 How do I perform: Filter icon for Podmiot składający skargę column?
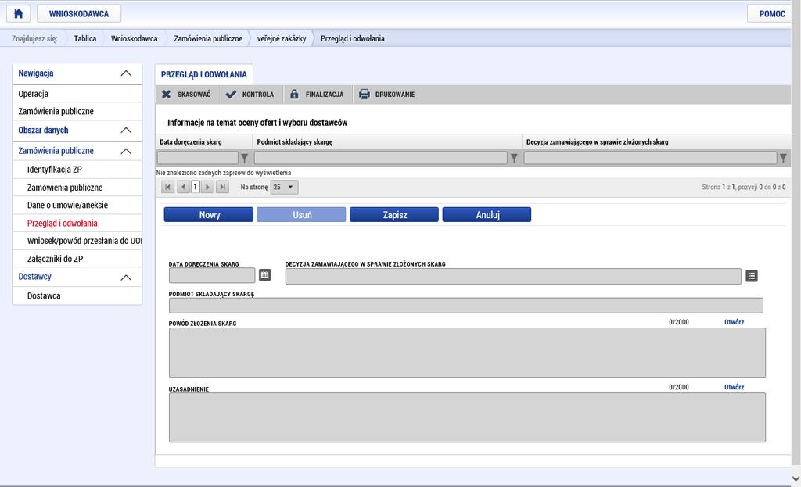coord(515,158)
